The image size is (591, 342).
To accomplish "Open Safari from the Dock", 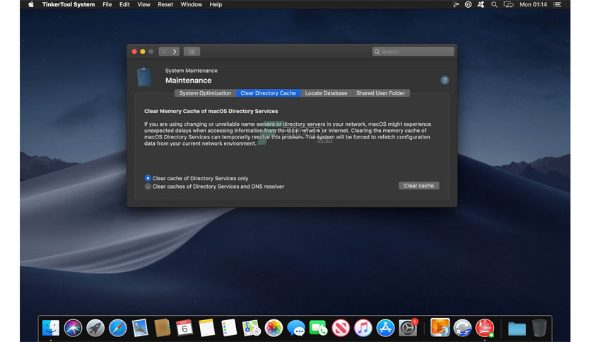I will click(x=117, y=328).
